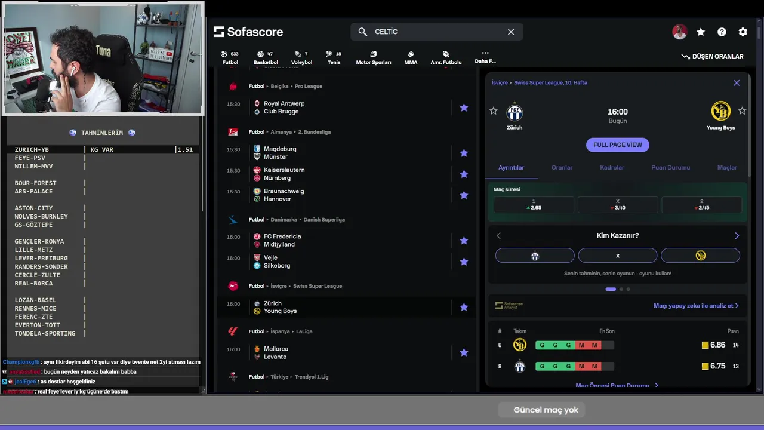Favorite the Braunschweig vs Hannover match
The width and height of the screenshot is (764, 430).
pos(464,195)
